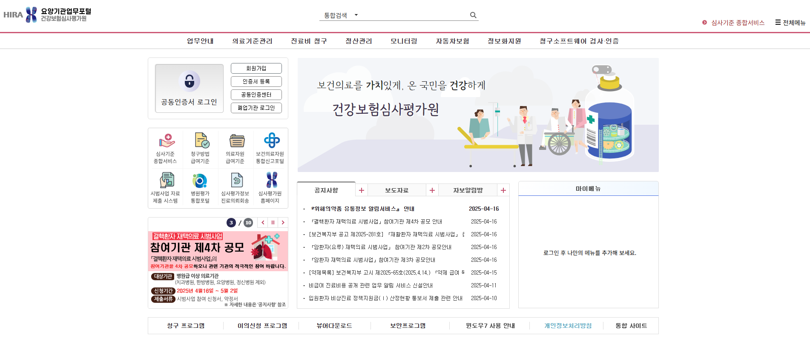Open notice 암환자 재택의료 제3차 공모안내

[x=373, y=260]
